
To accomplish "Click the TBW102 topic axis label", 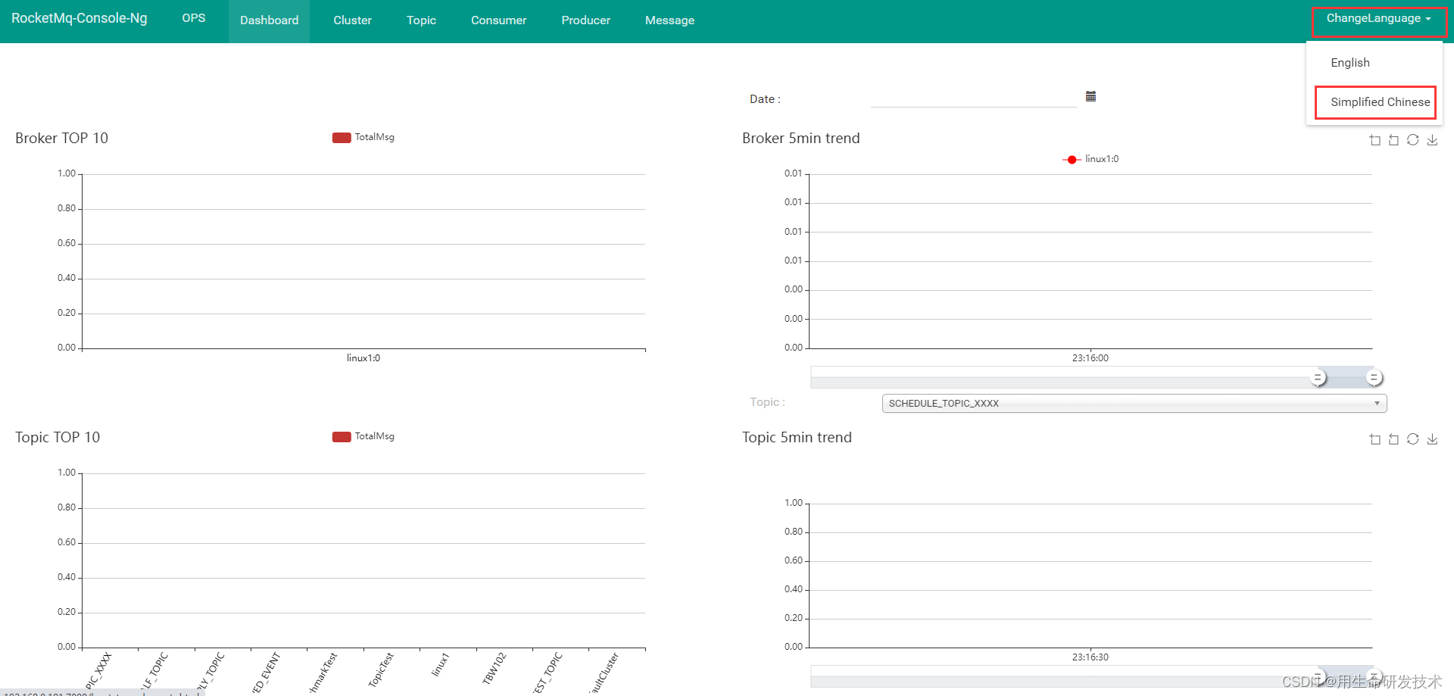I will coord(494,668).
